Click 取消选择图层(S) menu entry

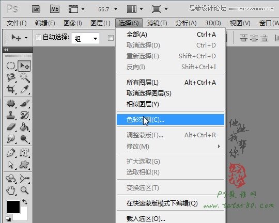coord(171,93)
